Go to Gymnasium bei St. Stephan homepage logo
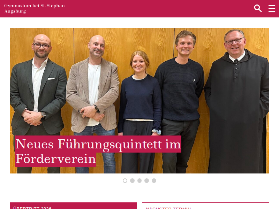Image resolution: width=279 pixels, height=209 pixels. pyautogui.click(x=35, y=8)
